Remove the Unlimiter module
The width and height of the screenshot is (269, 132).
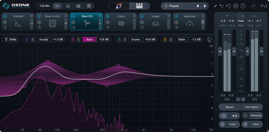pyautogui.click(x=31, y=16)
